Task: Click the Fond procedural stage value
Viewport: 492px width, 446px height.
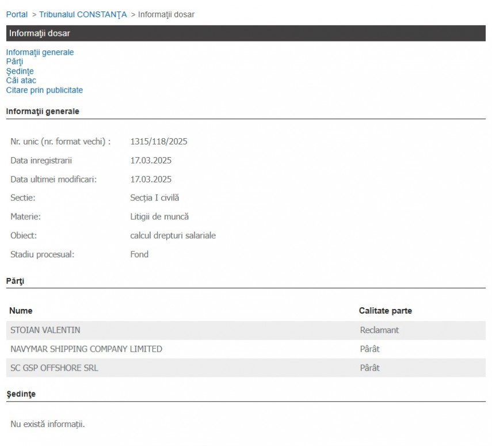Action: pos(139,254)
